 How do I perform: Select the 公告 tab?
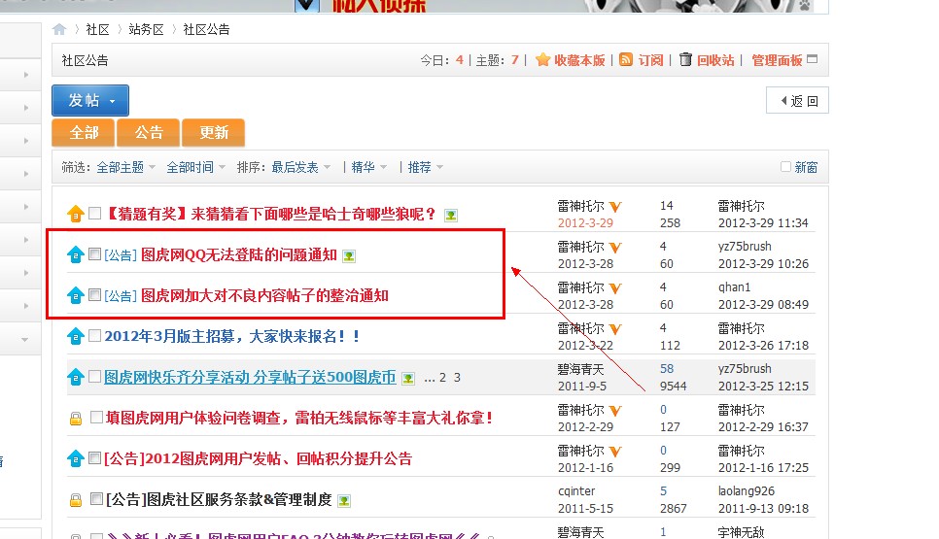149,132
